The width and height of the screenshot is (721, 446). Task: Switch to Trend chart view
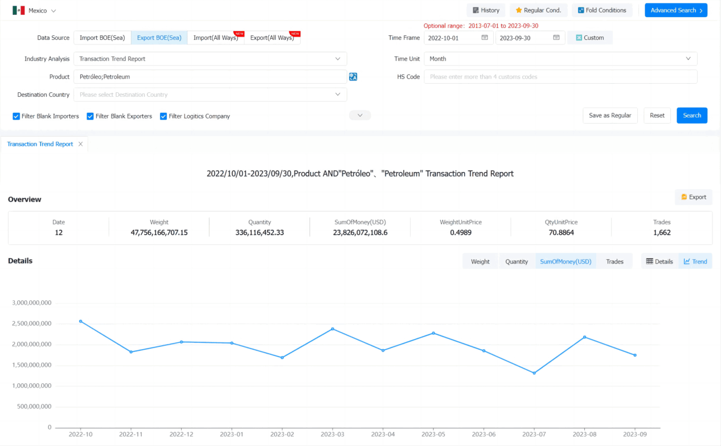(695, 261)
